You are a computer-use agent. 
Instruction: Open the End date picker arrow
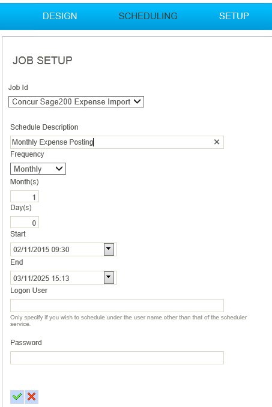point(109,278)
